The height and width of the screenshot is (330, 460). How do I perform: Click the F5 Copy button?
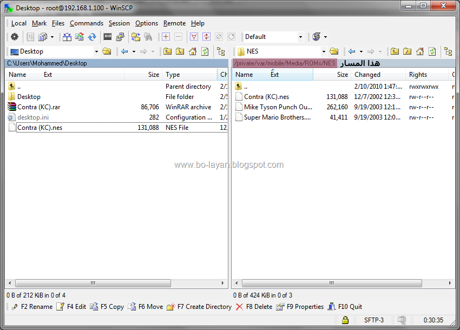[x=107, y=307]
